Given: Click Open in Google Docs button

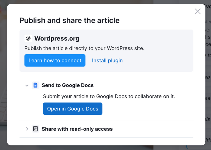Looking at the screenshot, I should click(73, 109).
